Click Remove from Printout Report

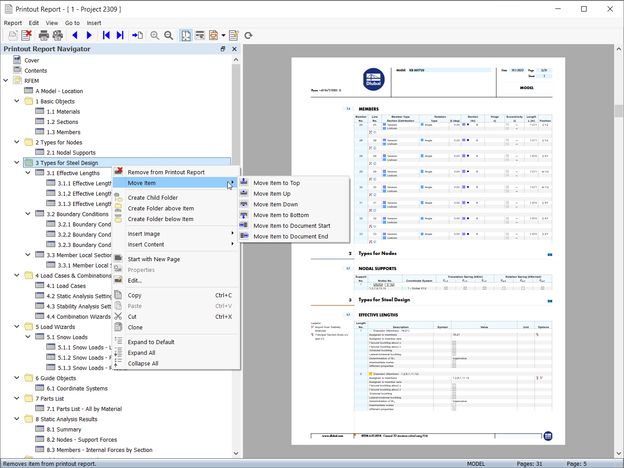pyautogui.click(x=166, y=172)
